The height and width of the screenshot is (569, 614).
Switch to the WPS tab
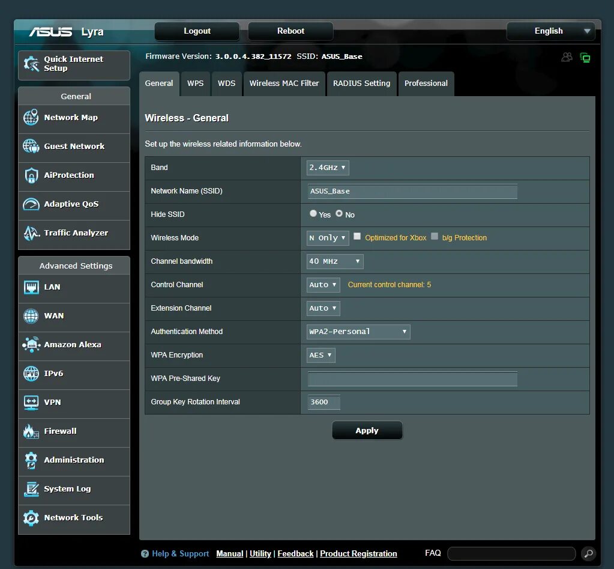pos(195,84)
